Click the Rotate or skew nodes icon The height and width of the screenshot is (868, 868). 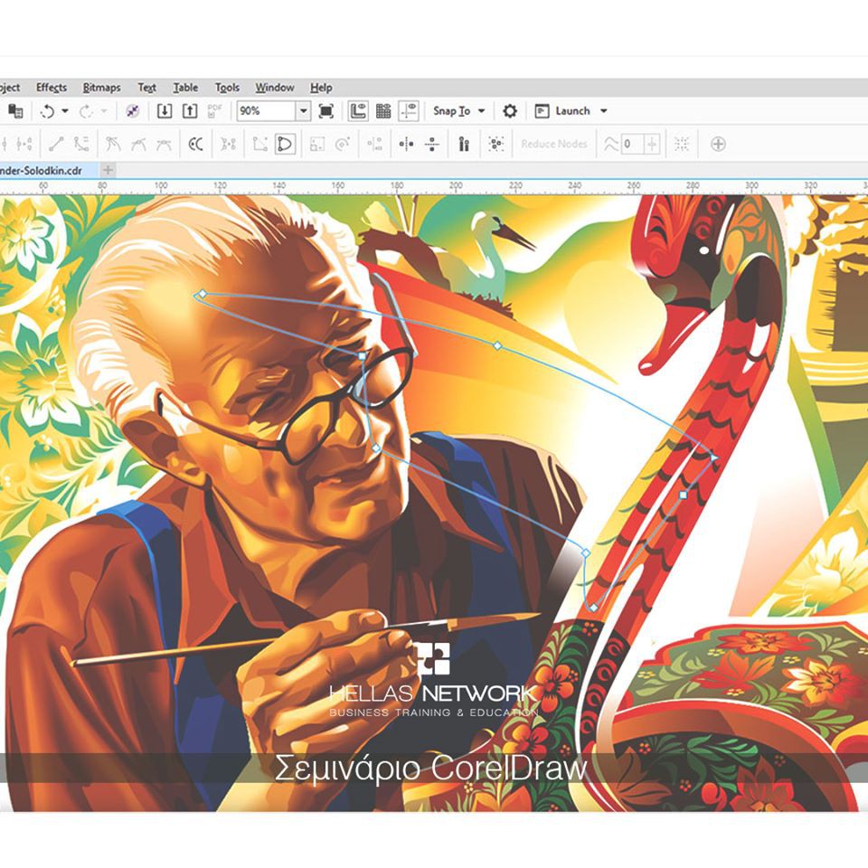pyautogui.click(x=343, y=145)
